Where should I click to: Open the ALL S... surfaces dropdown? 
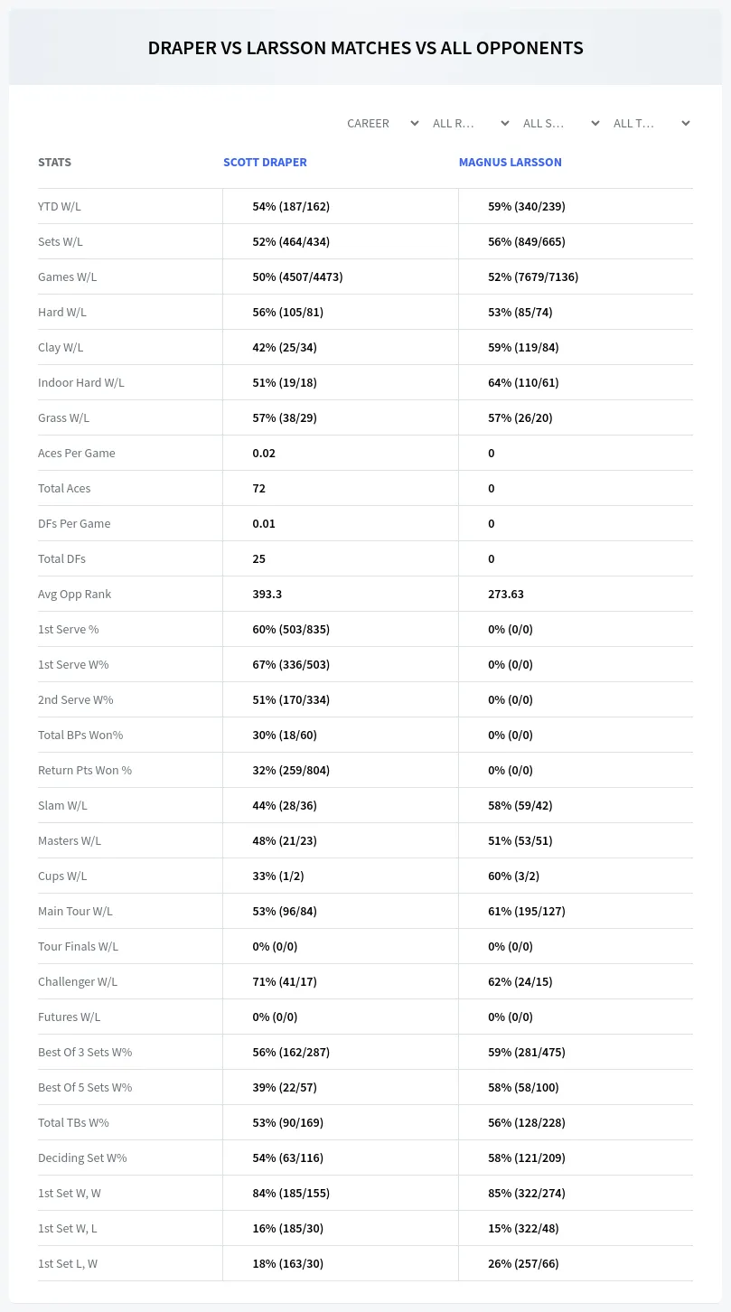click(x=561, y=123)
